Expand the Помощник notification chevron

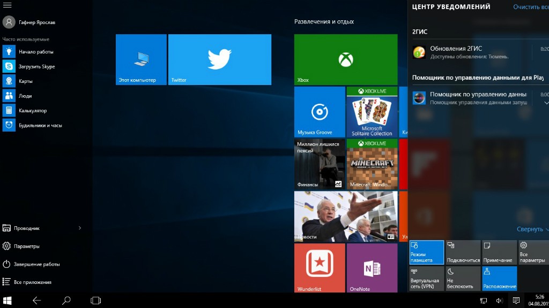pyautogui.click(x=546, y=103)
